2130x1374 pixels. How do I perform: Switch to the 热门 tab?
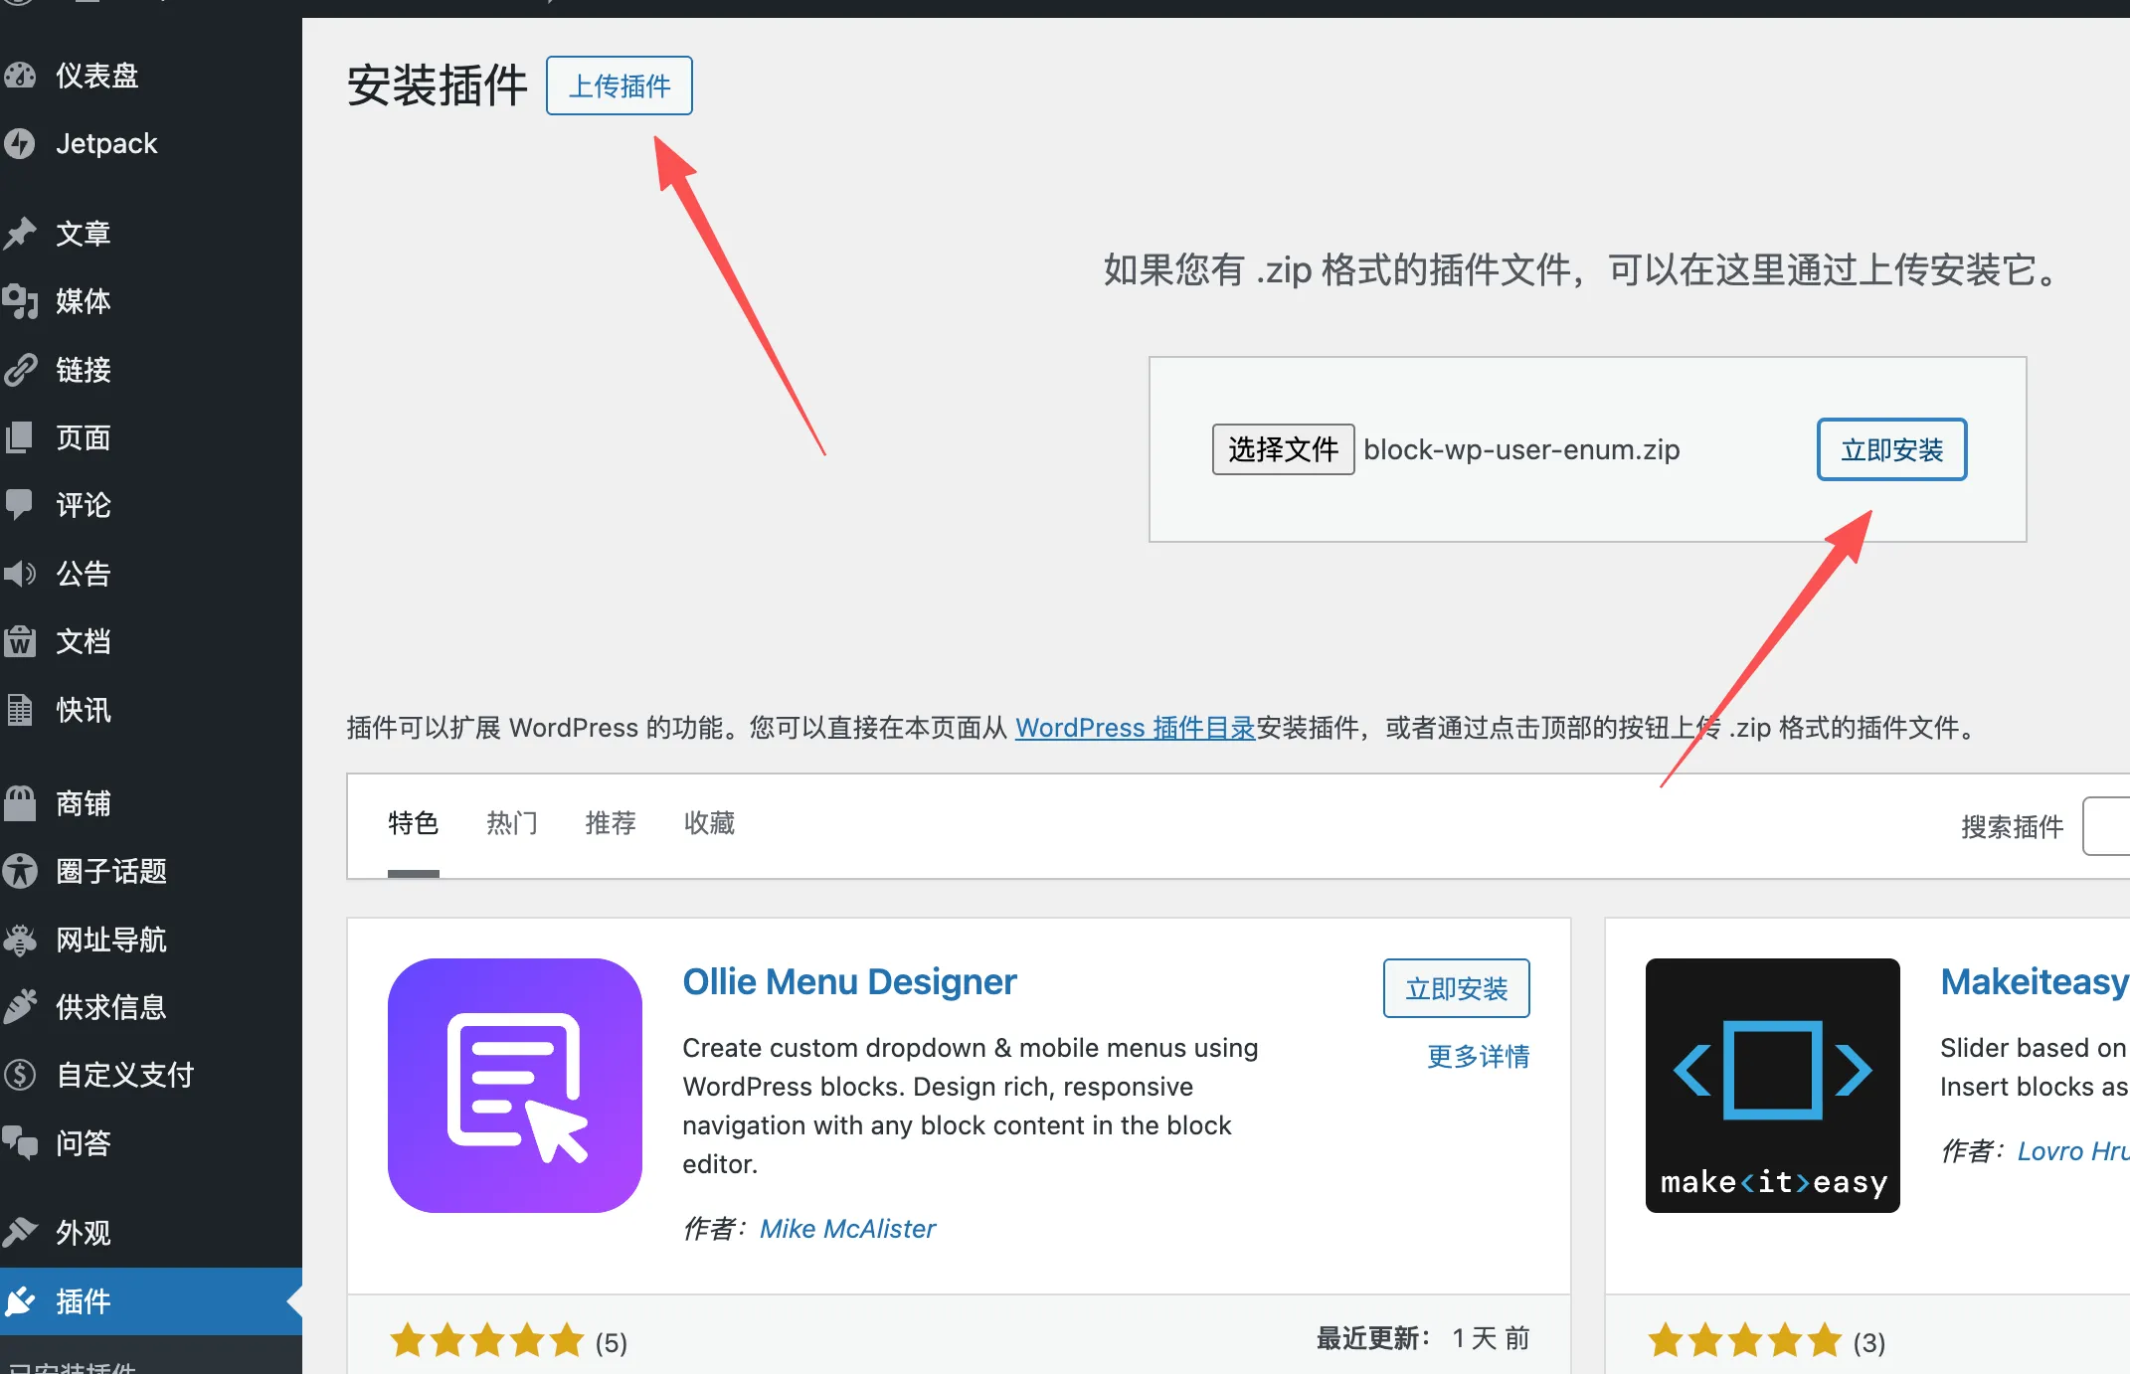pyautogui.click(x=511, y=823)
